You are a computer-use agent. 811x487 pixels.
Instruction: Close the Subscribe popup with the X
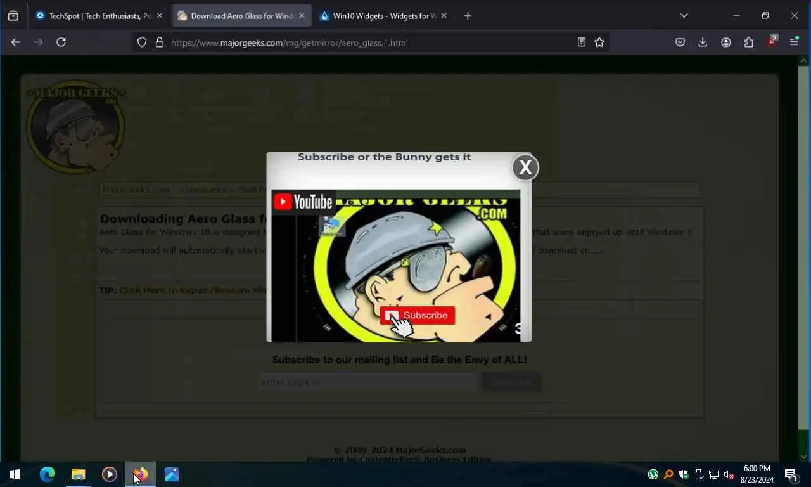click(x=525, y=167)
